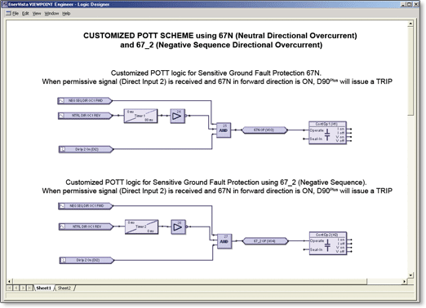
Task: Go to next sheet tab button
Action: click(23, 288)
